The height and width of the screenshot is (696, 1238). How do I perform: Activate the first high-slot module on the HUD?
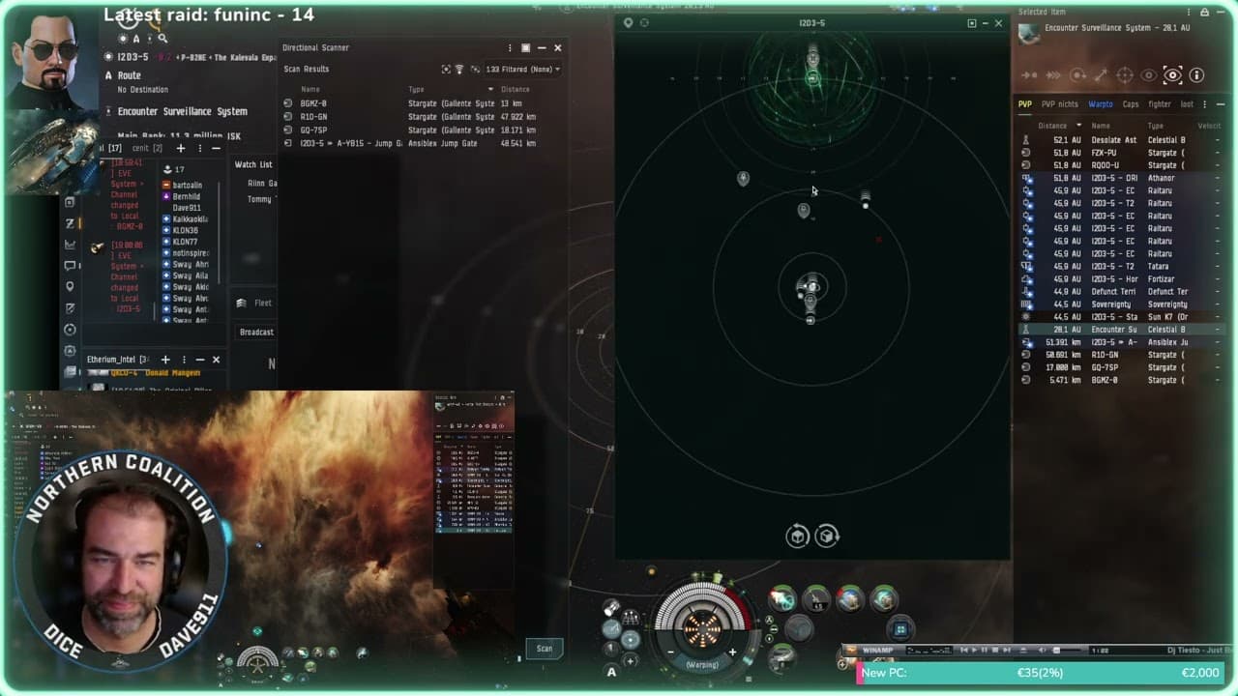point(782,599)
